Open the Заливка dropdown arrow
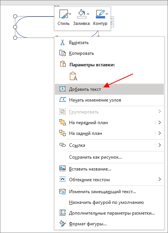 tap(88, 14)
